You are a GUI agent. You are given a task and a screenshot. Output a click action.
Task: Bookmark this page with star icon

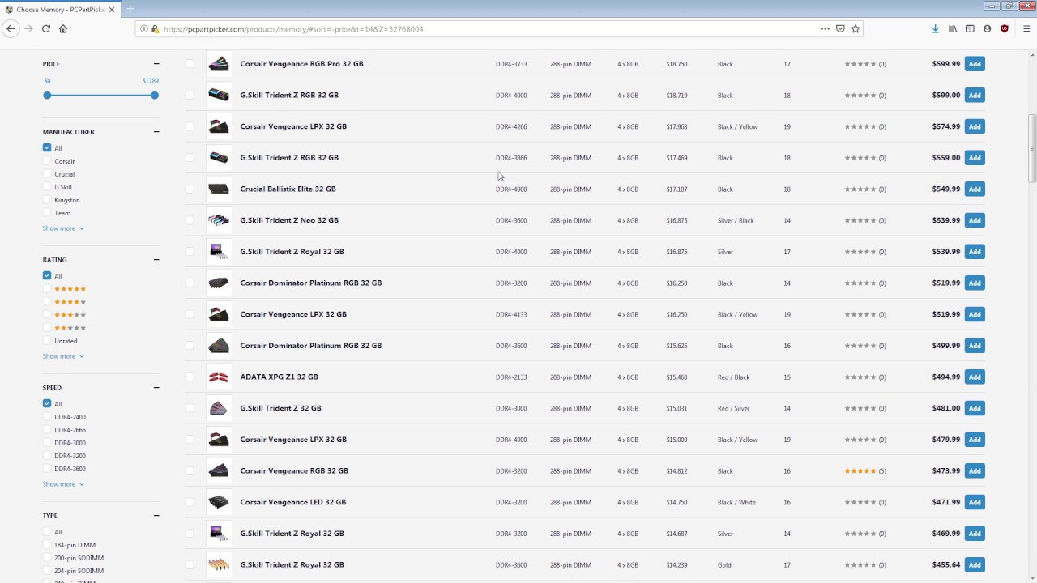pos(856,28)
